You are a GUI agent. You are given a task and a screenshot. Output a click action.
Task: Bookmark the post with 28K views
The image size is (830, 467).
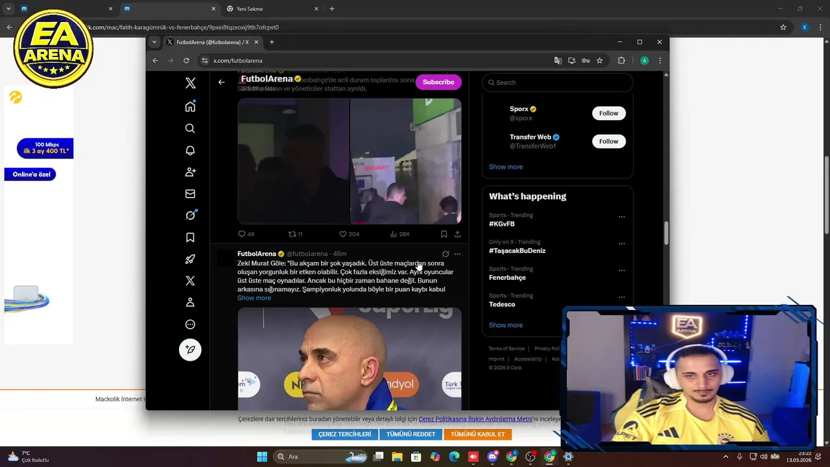point(444,234)
